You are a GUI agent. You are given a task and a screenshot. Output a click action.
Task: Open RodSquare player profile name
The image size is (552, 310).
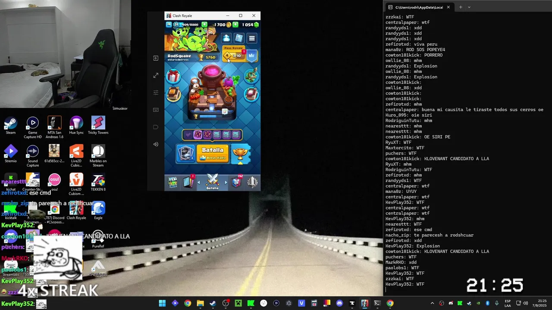pyautogui.click(x=179, y=56)
